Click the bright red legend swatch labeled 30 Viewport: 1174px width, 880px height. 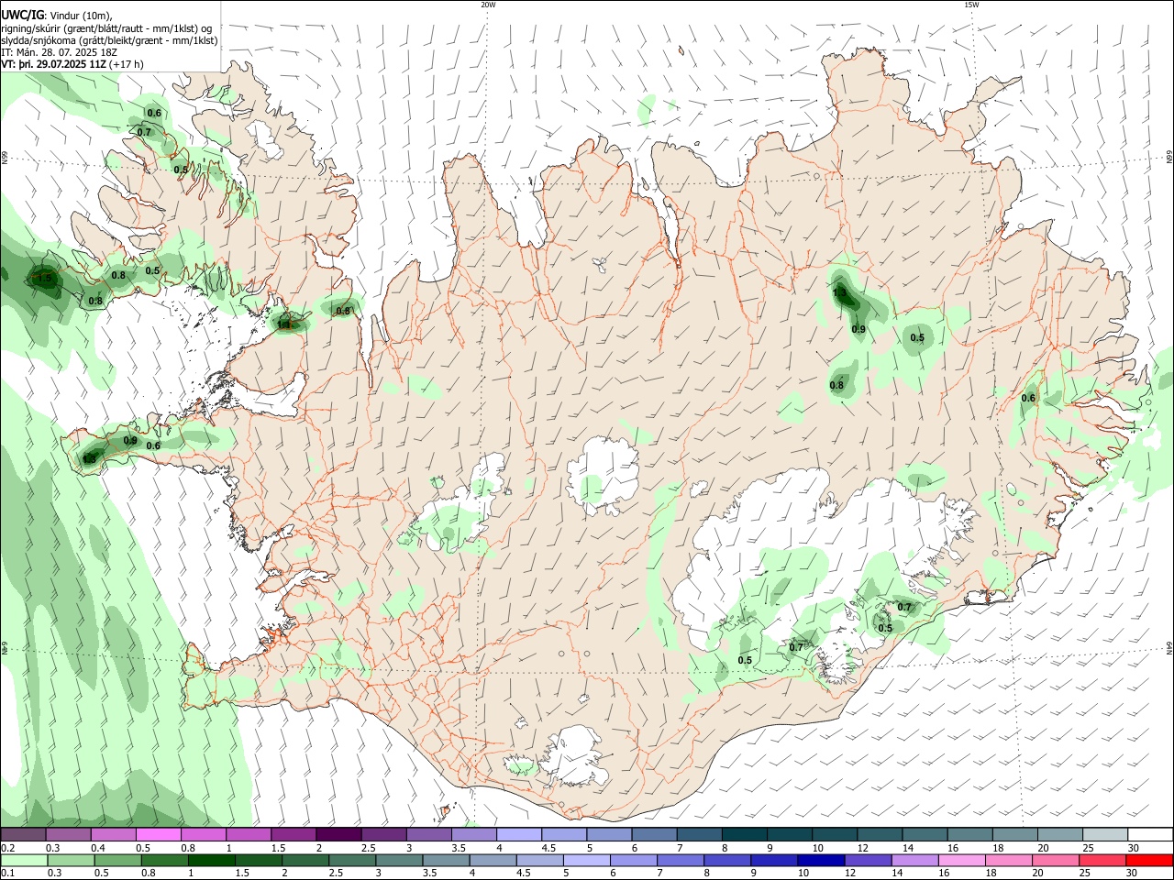click(x=1150, y=860)
